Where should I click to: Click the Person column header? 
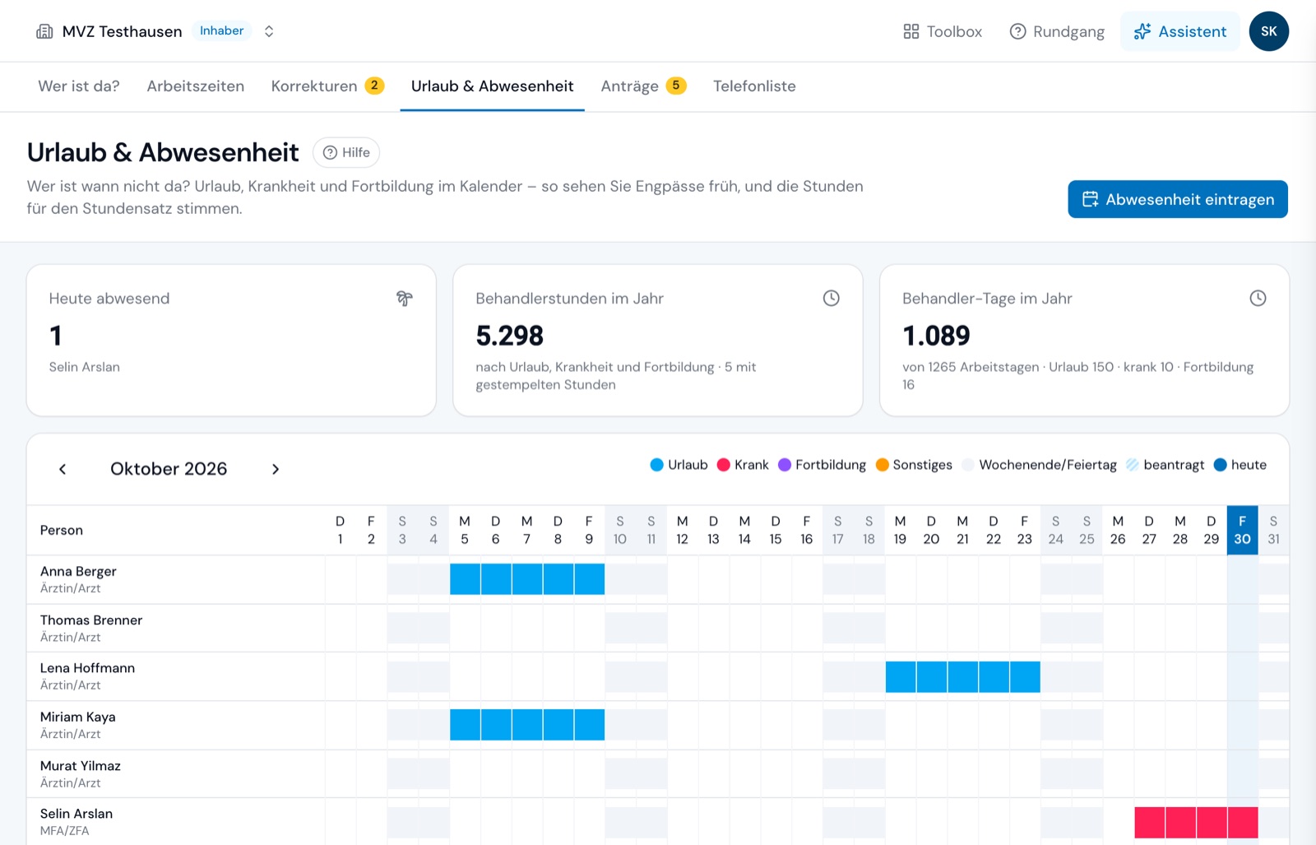tap(62, 531)
